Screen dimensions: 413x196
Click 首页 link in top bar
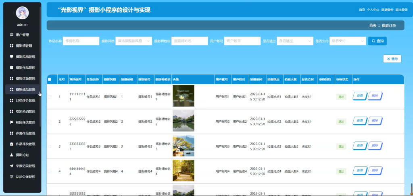(x=362, y=10)
